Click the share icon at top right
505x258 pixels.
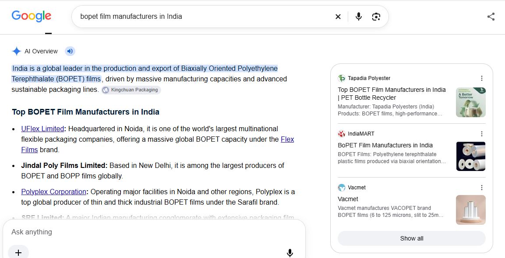click(491, 17)
